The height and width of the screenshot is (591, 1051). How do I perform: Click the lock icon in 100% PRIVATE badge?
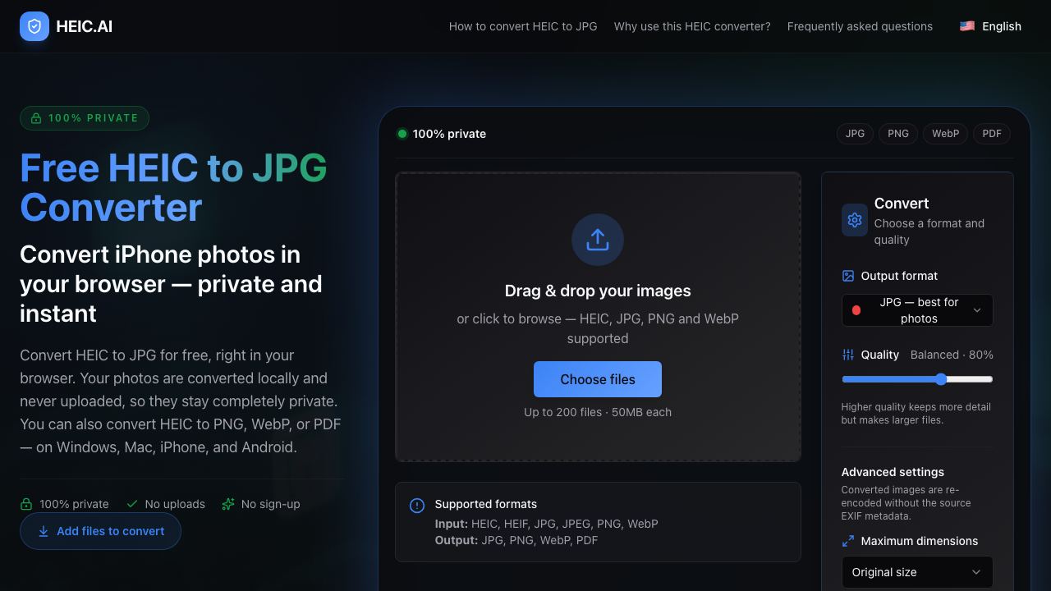point(36,118)
